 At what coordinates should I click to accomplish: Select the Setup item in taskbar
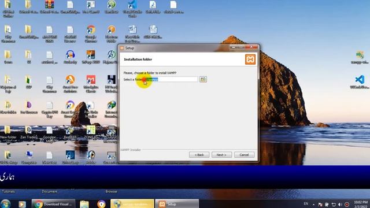point(177,204)
